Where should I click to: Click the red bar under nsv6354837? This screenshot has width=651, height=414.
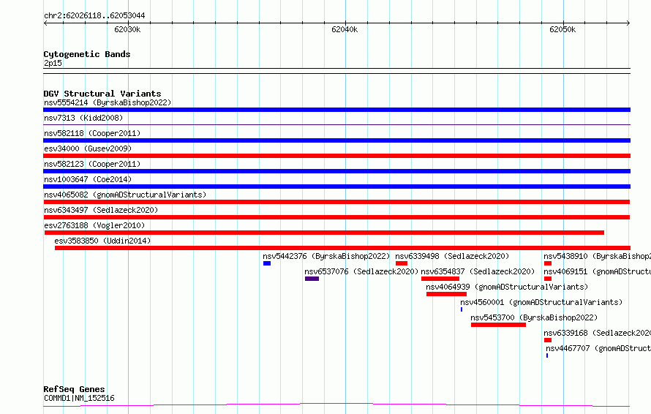pos(440,279)
